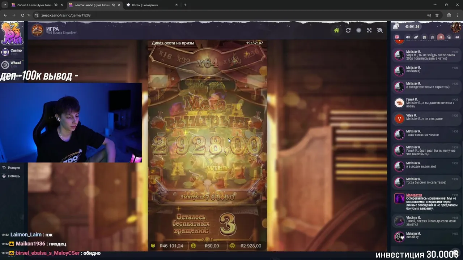The image size is (463, 260).
Task: Click the Дикая охота на призы title
Action: pos(173,43)
